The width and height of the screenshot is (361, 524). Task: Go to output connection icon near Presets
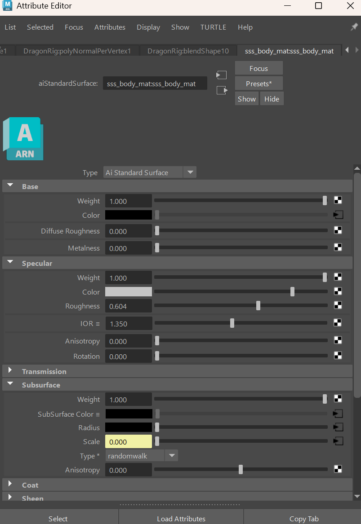(222, 90)
